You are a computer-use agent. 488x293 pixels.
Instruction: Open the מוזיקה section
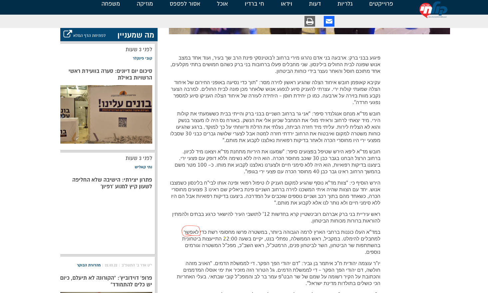[145, 4]
